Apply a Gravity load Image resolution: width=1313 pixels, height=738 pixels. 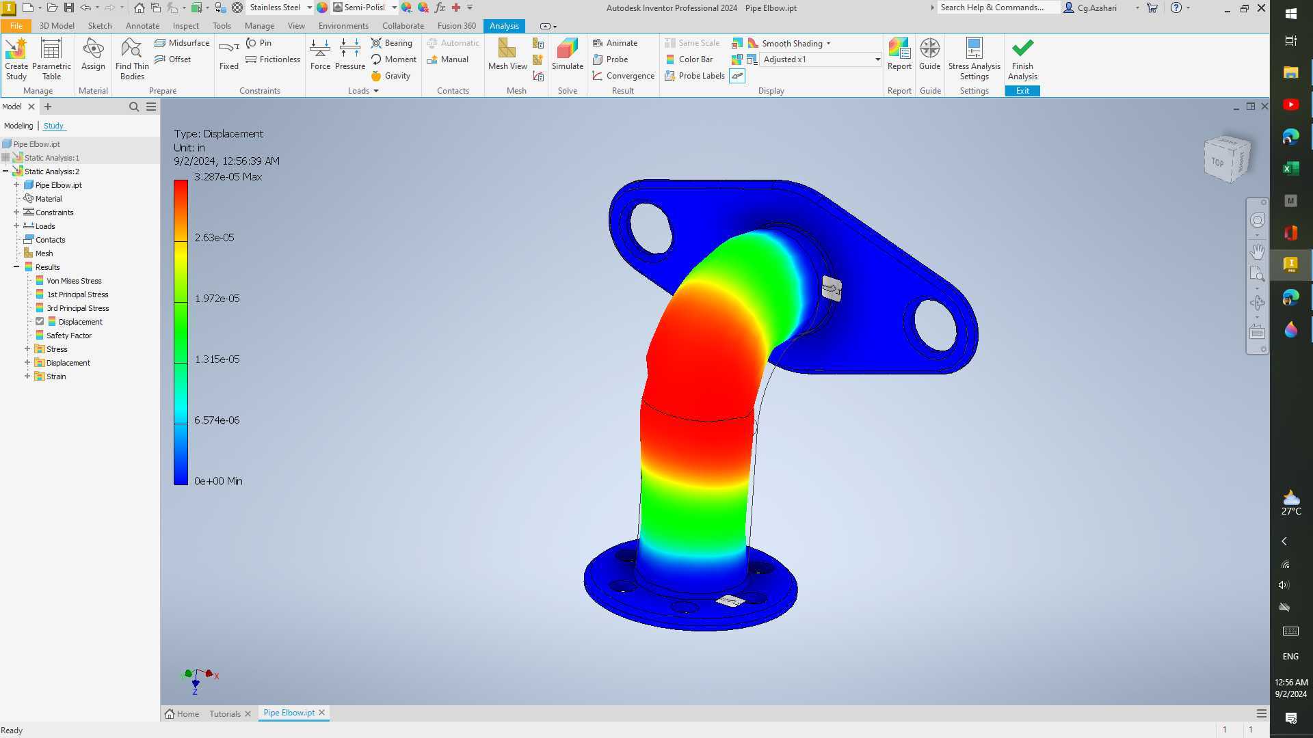[391, 76]
